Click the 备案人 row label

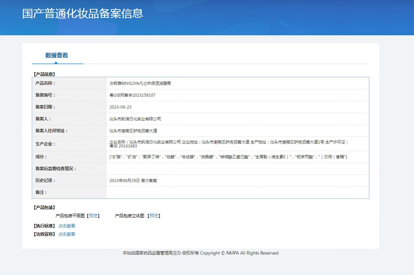click(43, 119)
